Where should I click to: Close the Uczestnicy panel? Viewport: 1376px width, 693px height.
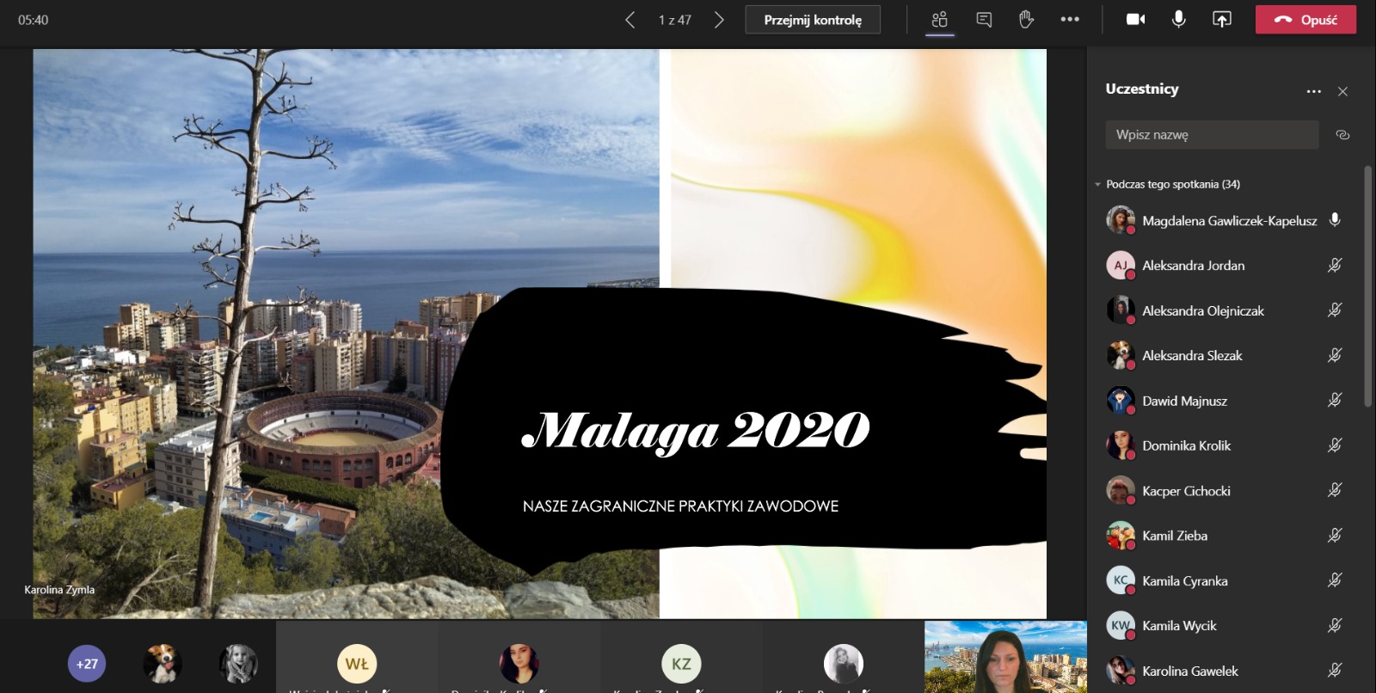(1342, 91)
